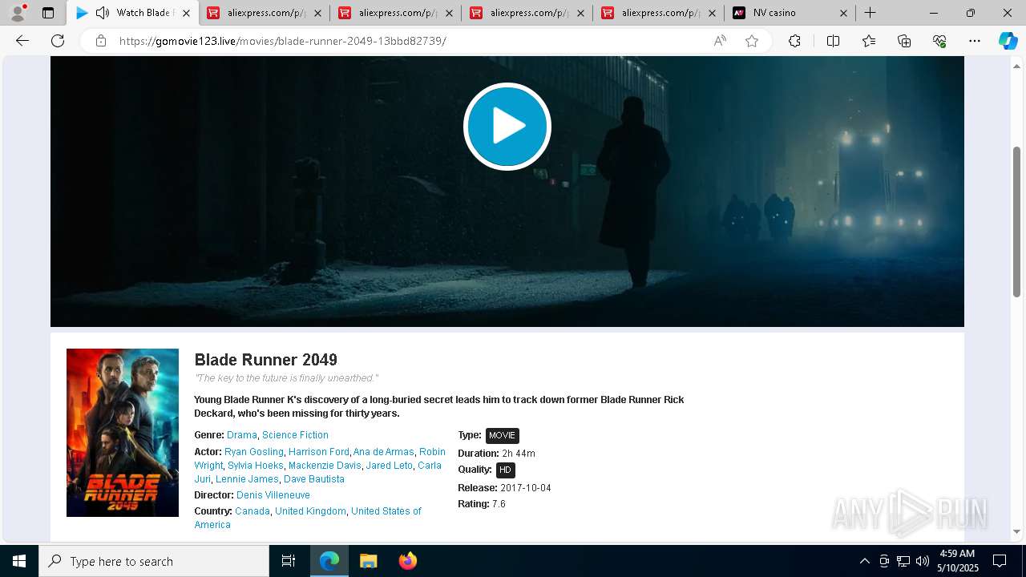Show hidden system tray icons
Screen dimensions: 1026x577
click(864, 561)
